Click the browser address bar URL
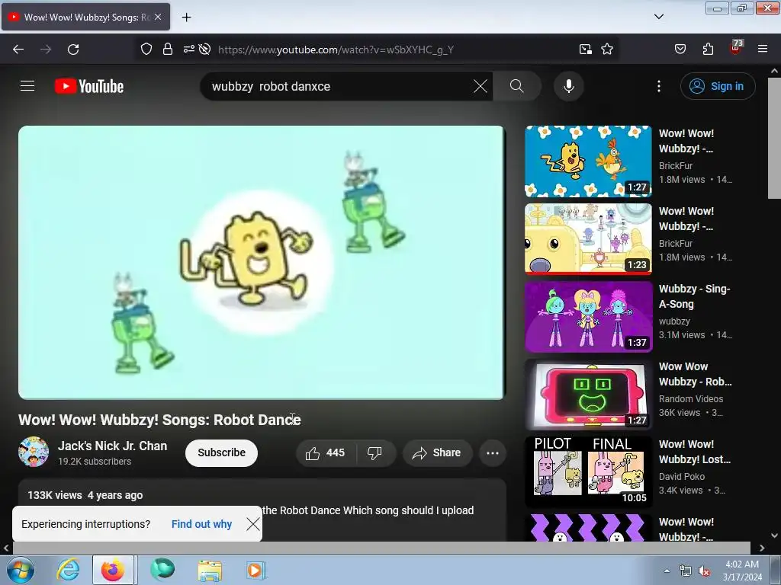Image resolution: width=781 pixels, height=585 pixels. point(336,50)
